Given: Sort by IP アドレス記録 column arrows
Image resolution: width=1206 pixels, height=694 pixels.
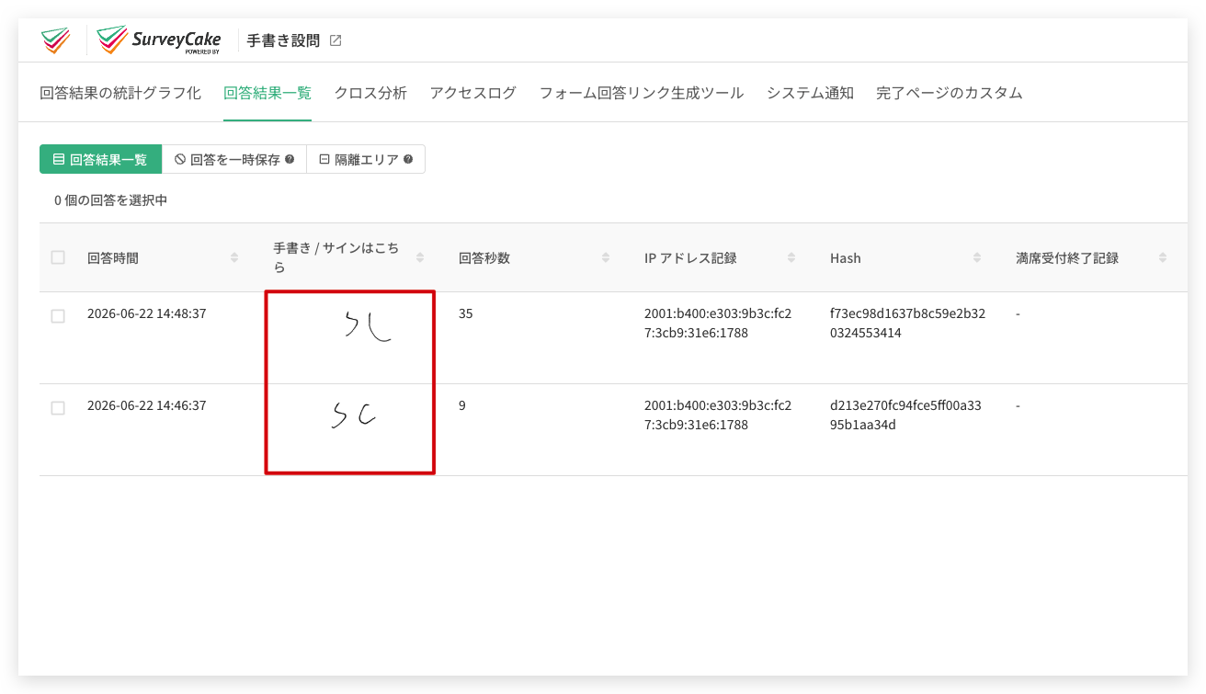Looking at the screenshot, I should click(791, 258).
